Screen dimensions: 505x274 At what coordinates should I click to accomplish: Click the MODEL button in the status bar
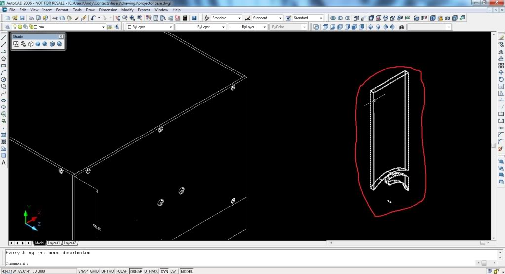[x=187, y=271]
